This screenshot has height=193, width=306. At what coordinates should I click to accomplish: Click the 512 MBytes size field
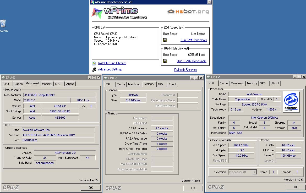133,100
